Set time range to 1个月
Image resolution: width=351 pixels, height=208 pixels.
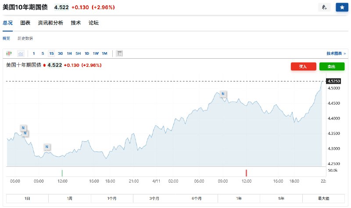tap(112, 198)
